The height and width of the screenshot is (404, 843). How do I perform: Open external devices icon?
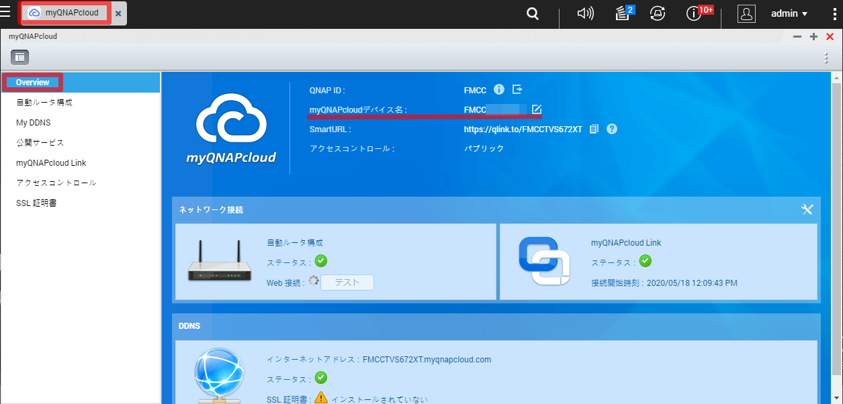point(658,13)
